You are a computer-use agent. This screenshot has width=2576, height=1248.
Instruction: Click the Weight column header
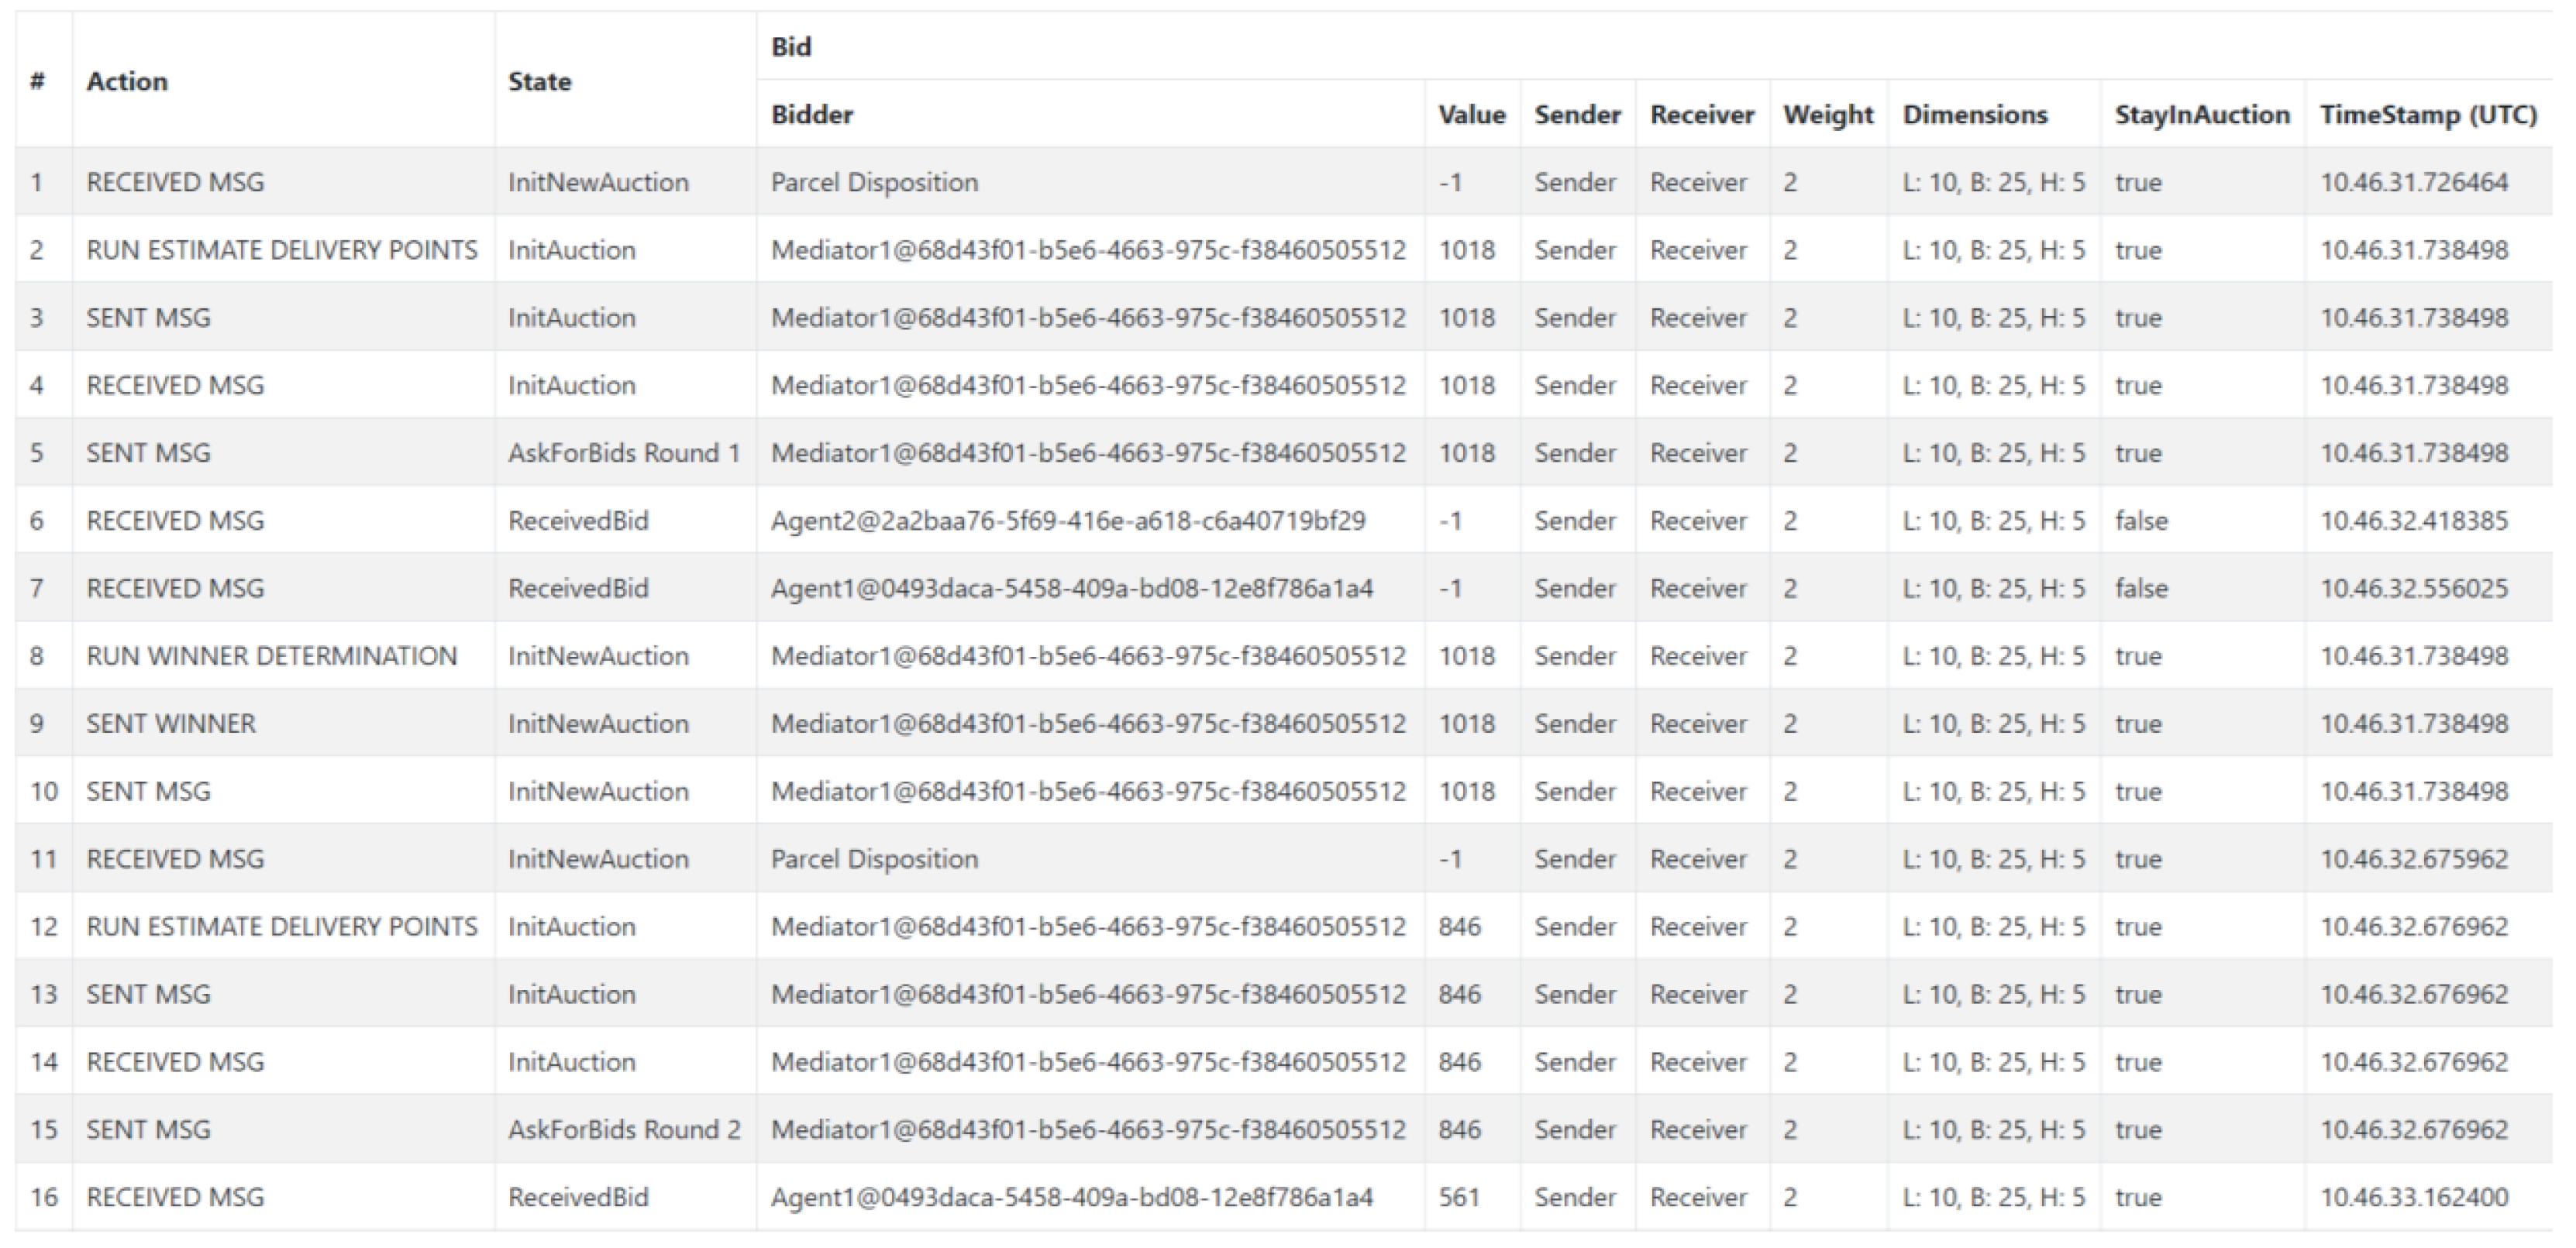1827,115
